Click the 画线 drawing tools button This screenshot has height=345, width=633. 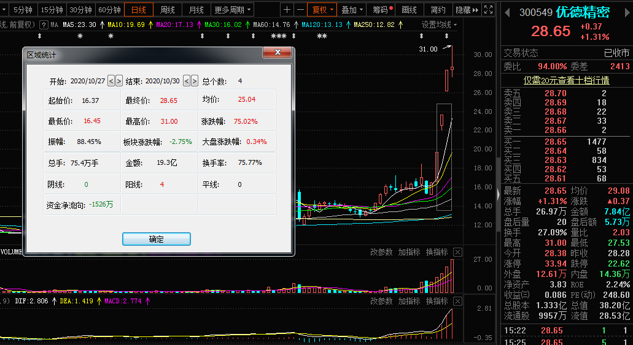click(x=409, y=10)
